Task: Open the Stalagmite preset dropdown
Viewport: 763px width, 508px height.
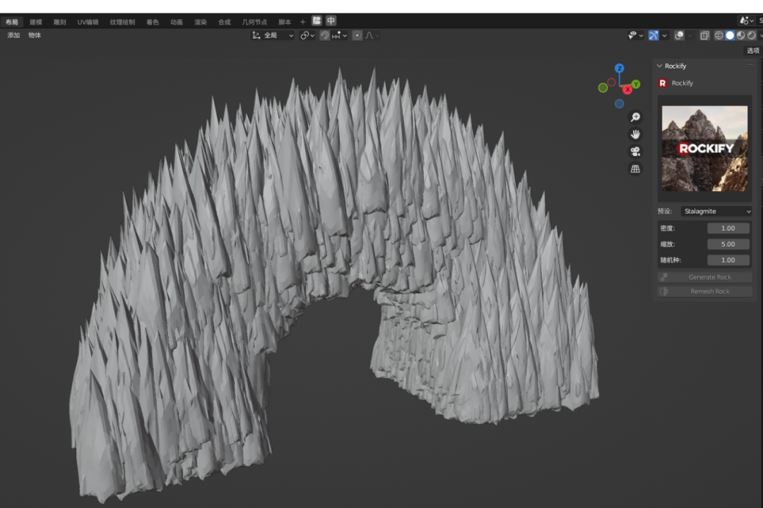Action: (x=716, y=211)
